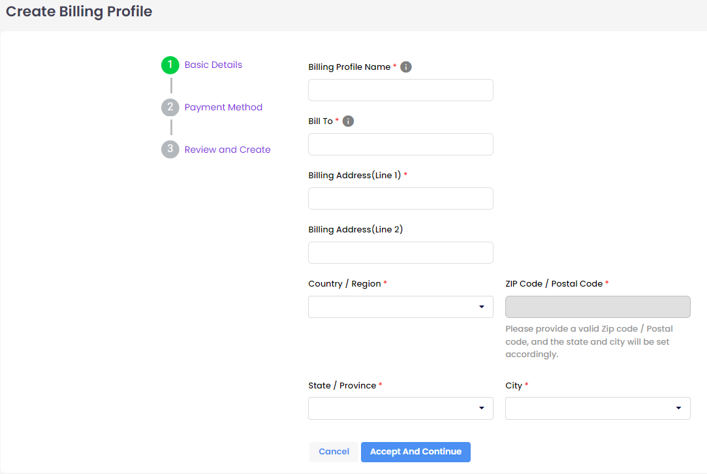Go to Review and Create step
This screenshot has height=474, width=707.
227,150
